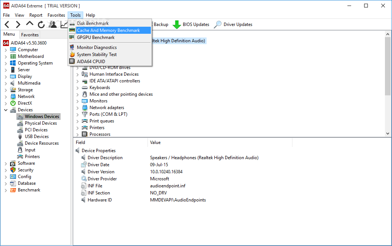This screenshot has width=392, height=246.
Task: Expand the Monitors category in the device list
Action: point(78,101)
